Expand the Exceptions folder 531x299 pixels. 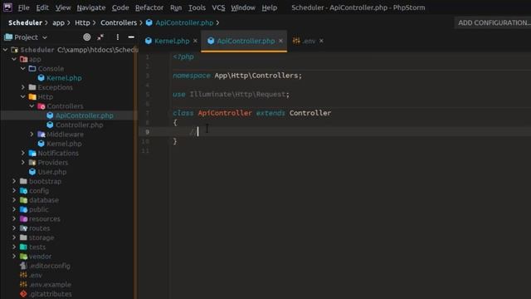(23, 87)
